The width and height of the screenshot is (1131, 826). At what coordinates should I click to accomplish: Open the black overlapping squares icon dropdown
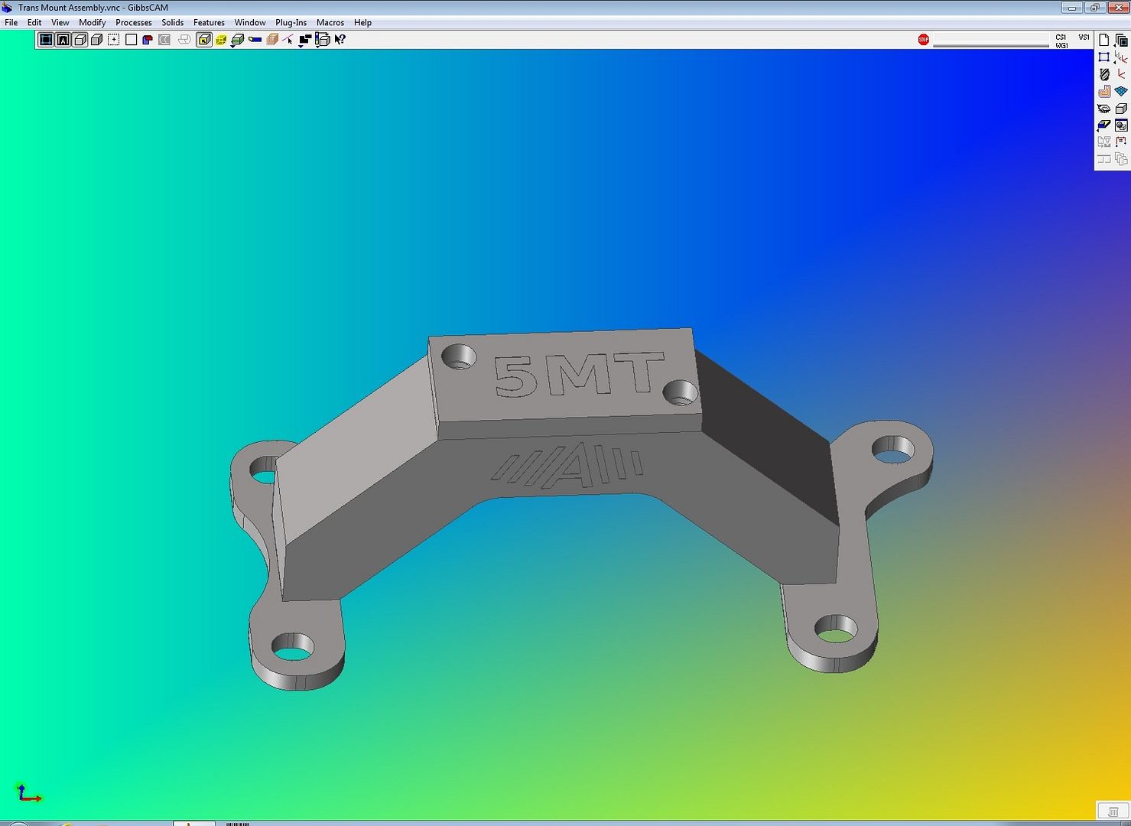[x=305, y=40]
